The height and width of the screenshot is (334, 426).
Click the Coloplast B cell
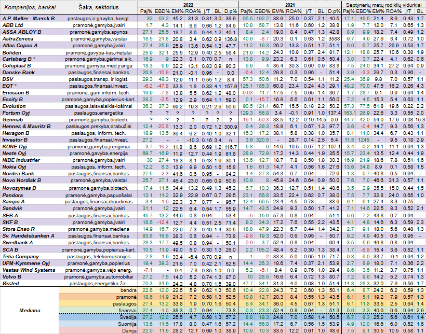click(x=30, y=66)
